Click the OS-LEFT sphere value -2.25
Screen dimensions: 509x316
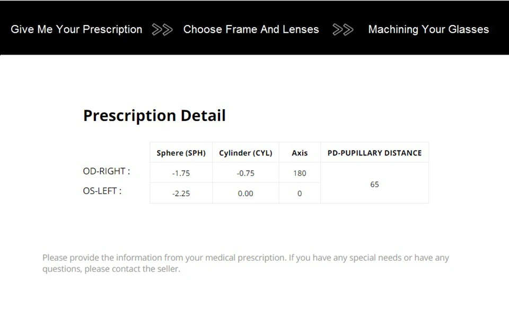(x=181, y=194)
